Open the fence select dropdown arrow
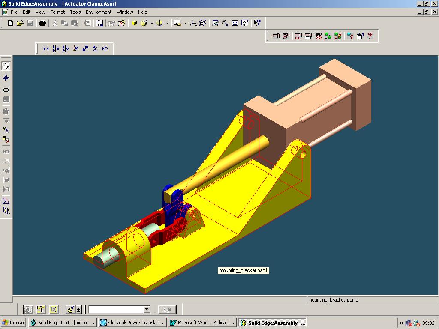 pos(185,23)
